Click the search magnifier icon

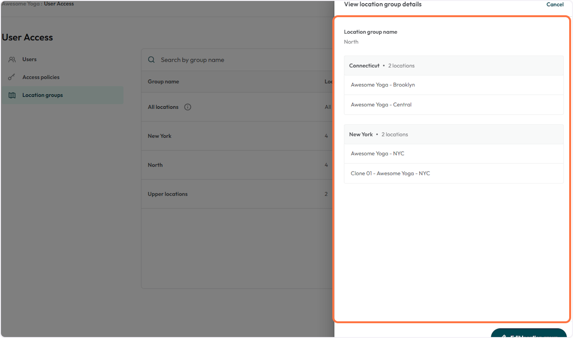(x=151, y=60)
